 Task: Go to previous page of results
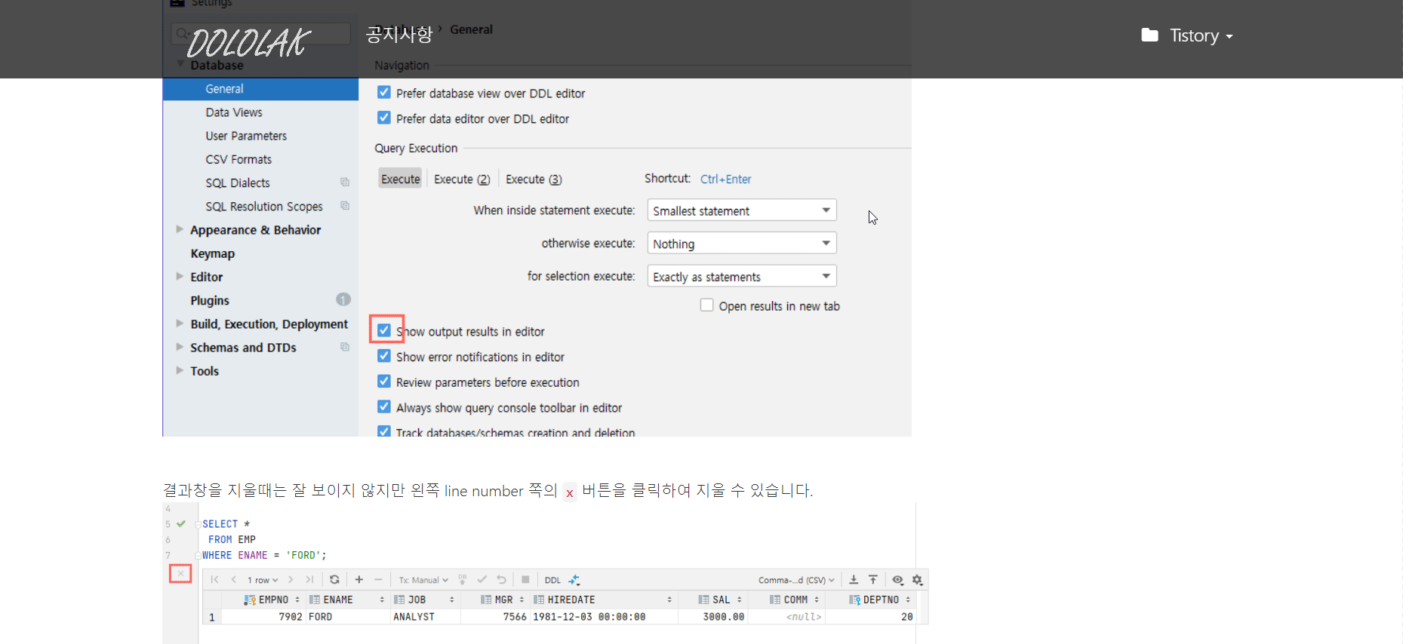[x=234, y=580]
